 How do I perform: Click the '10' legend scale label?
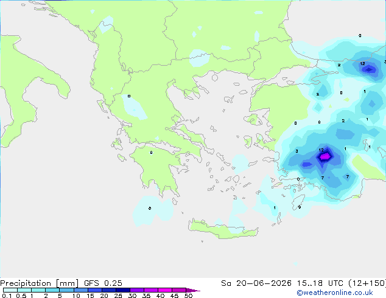click(76, 296)
